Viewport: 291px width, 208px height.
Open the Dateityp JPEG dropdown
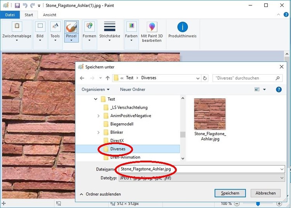pos(202,178)
